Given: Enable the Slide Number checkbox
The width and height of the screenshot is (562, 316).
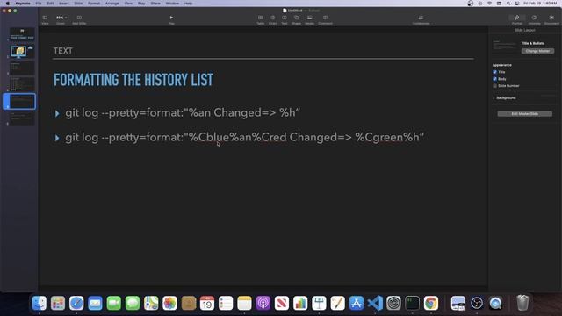Looking at the screenshot, I should [x=495, y=86].
